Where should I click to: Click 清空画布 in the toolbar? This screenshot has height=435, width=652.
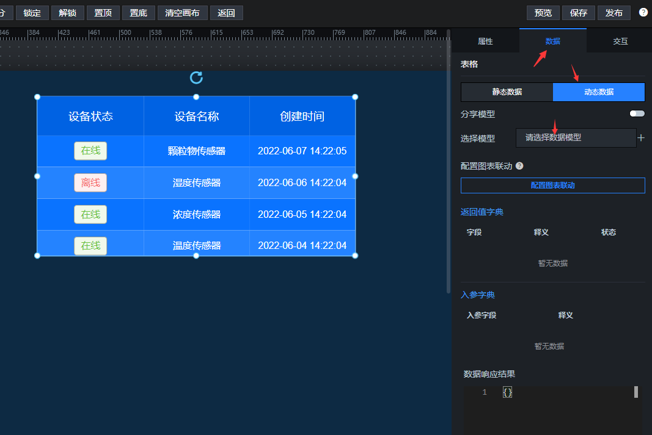(x=182, y=13)
